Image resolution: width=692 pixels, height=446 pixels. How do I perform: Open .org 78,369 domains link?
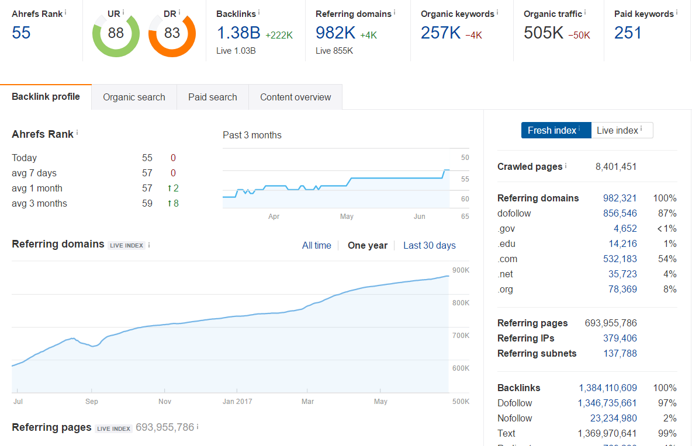pyautogui.click(x=622, y=290)
